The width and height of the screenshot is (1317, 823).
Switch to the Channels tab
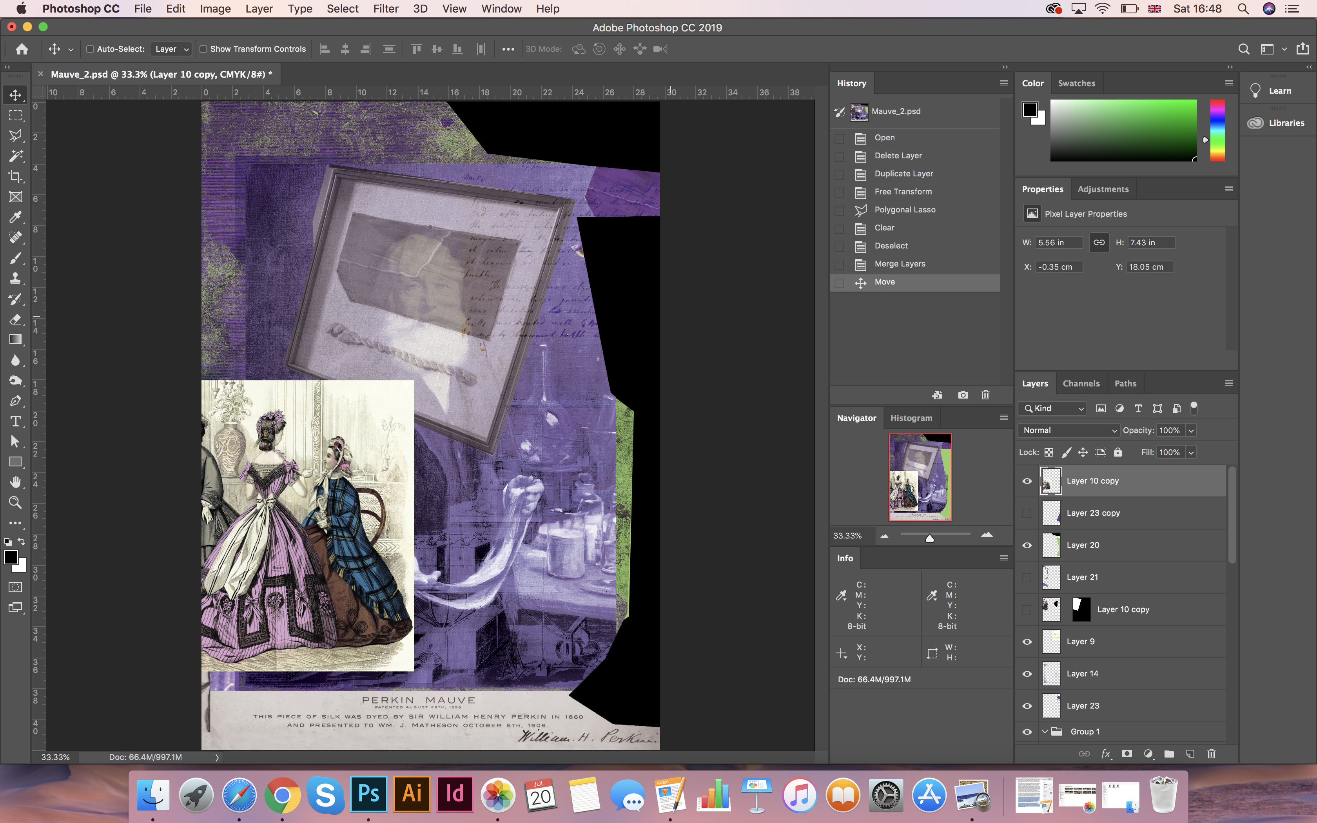click(1081, 384)
